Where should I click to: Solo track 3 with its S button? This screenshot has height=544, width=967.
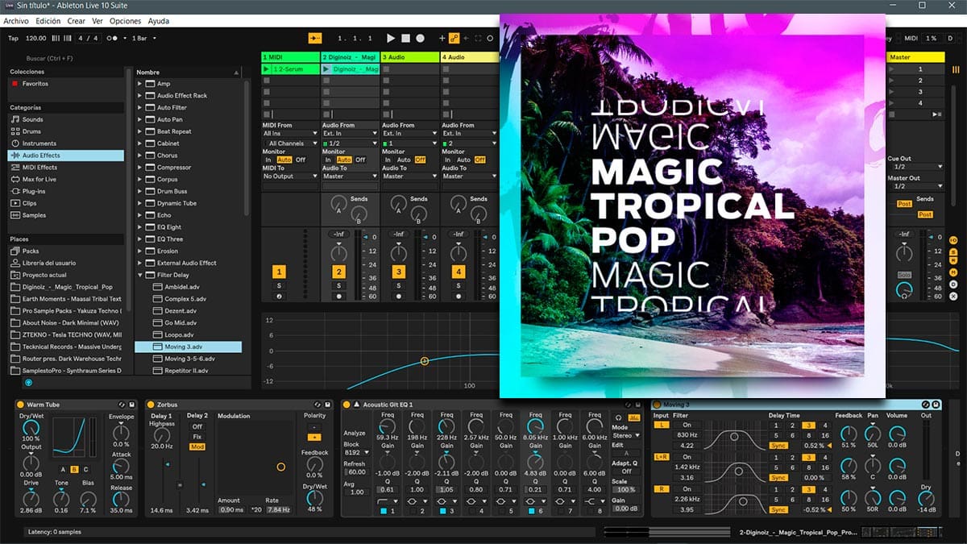point(398,285)
